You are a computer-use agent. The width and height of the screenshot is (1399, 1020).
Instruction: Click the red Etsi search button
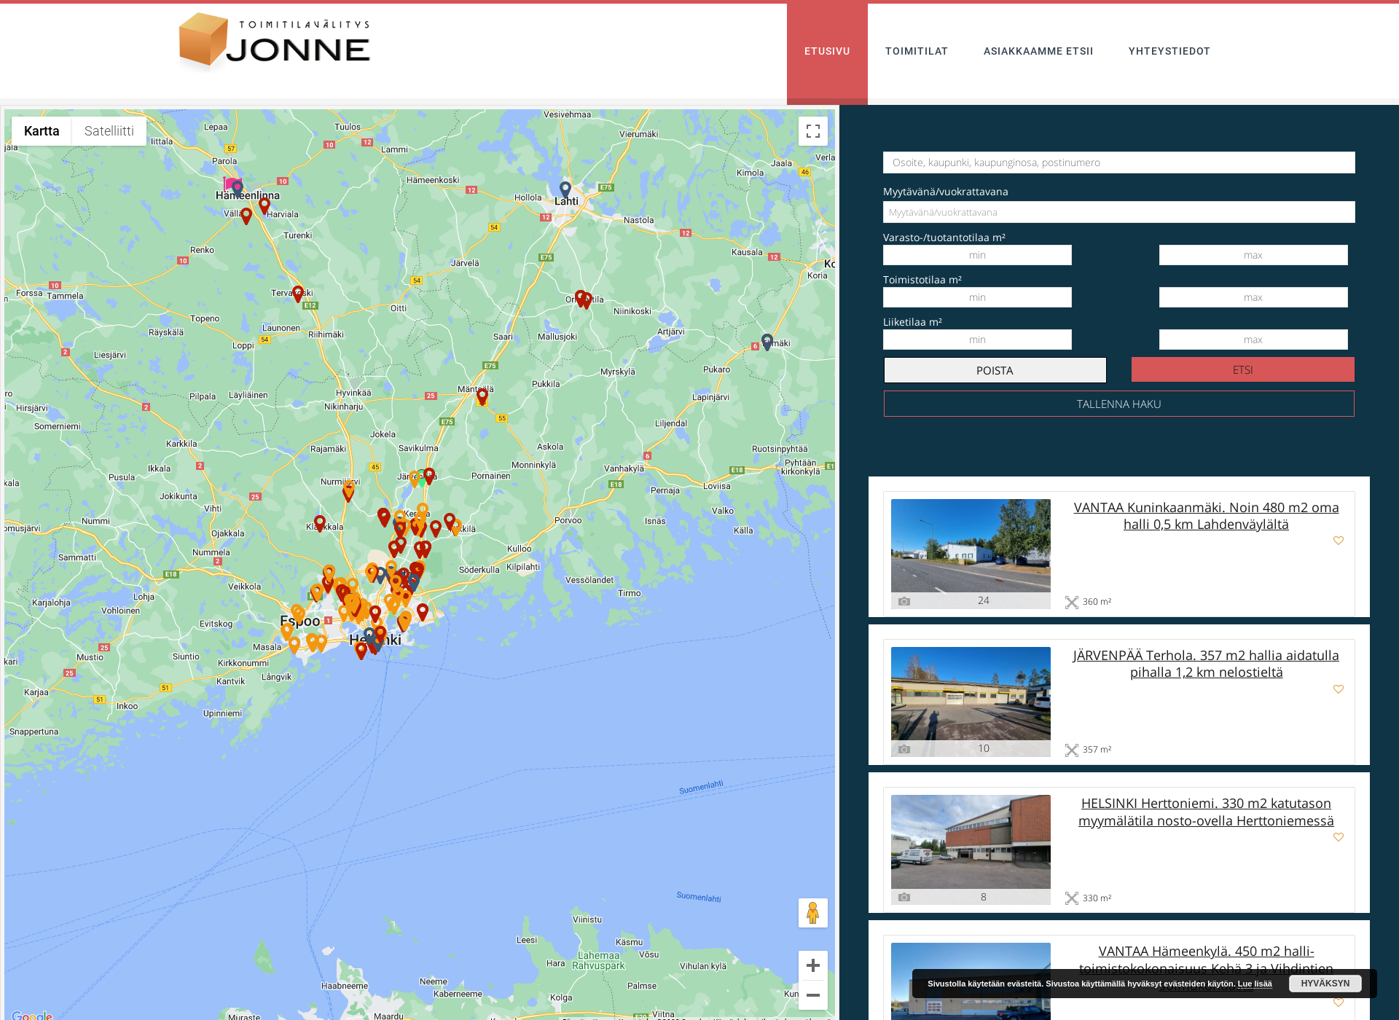(x=1243, y=370)
